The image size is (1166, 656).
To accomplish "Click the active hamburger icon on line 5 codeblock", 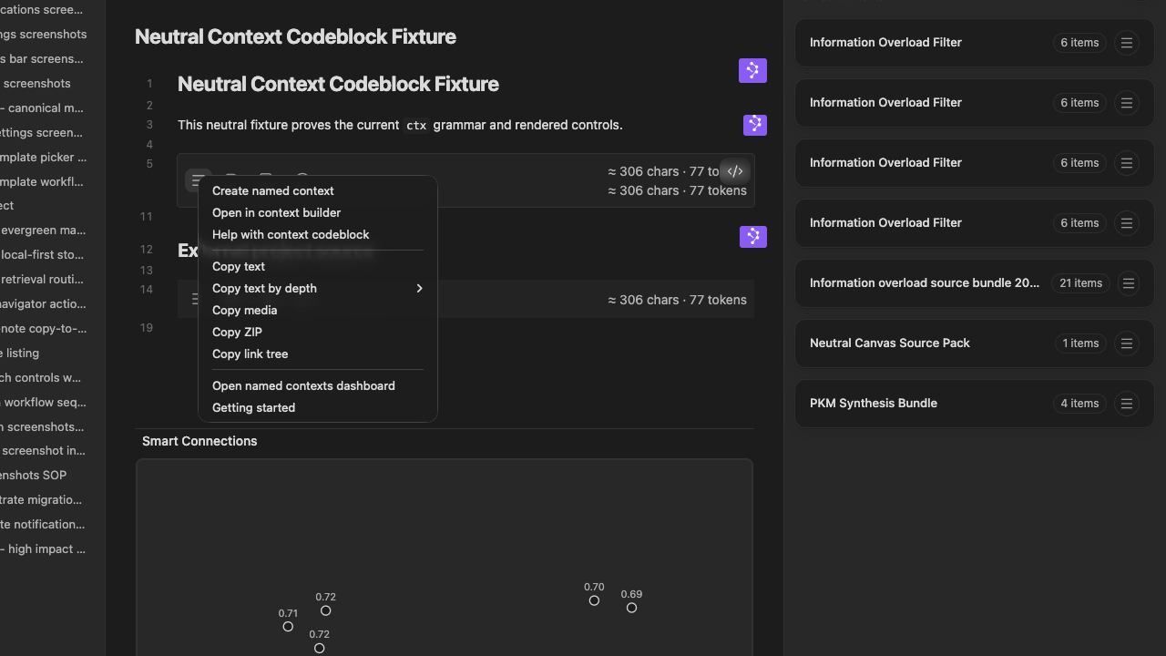I will [x=198, y=179].
